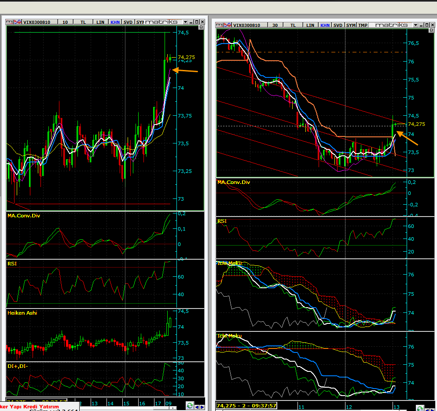Click the yellow 74,275 price label on left chart
This screenshot has height=411, width=437.
coord(187,57)
